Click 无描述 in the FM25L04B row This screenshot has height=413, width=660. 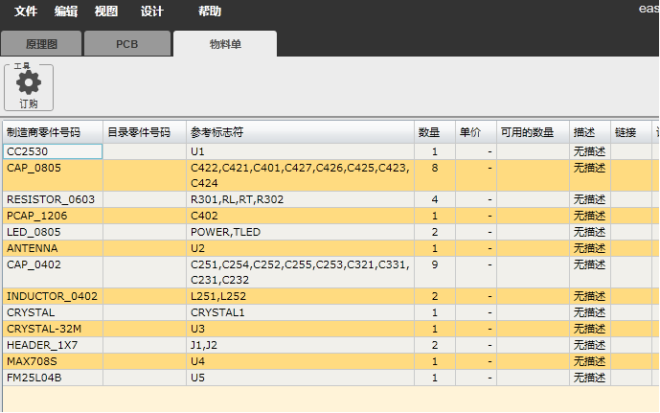[x=590, y=378]
